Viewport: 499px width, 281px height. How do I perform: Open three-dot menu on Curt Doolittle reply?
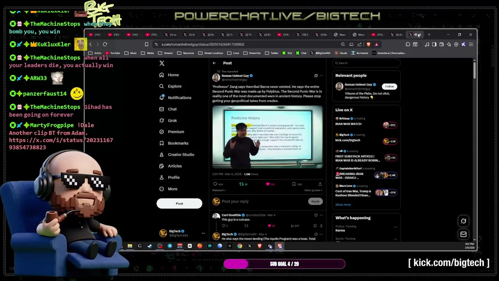click(x=321, y=215)
